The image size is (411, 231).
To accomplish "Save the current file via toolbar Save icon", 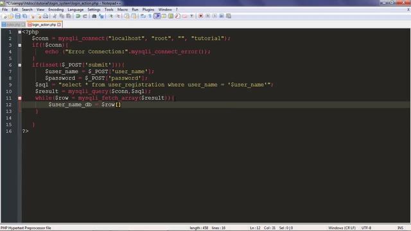I will (18, 16).
